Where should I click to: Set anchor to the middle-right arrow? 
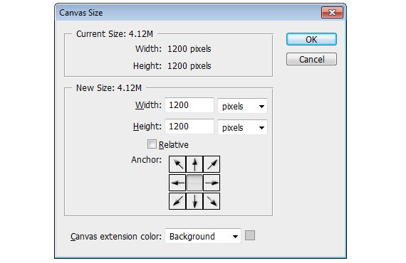point(212,183)
